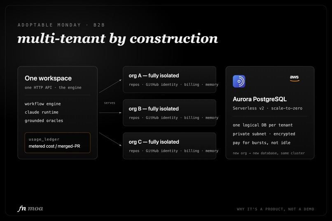Click the 'claude runtime' line
The image size is (332, 221).
[42, 112]
